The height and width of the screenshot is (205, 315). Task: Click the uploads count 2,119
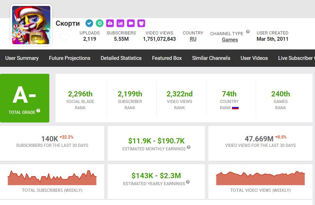pos(90,39)
